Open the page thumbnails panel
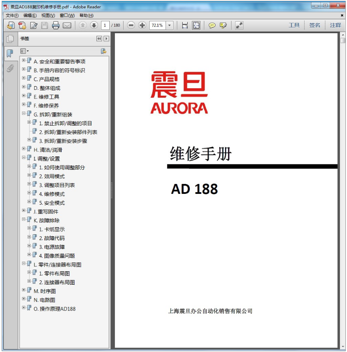Viewport: 347px width, 352px height. coord(10,39)
